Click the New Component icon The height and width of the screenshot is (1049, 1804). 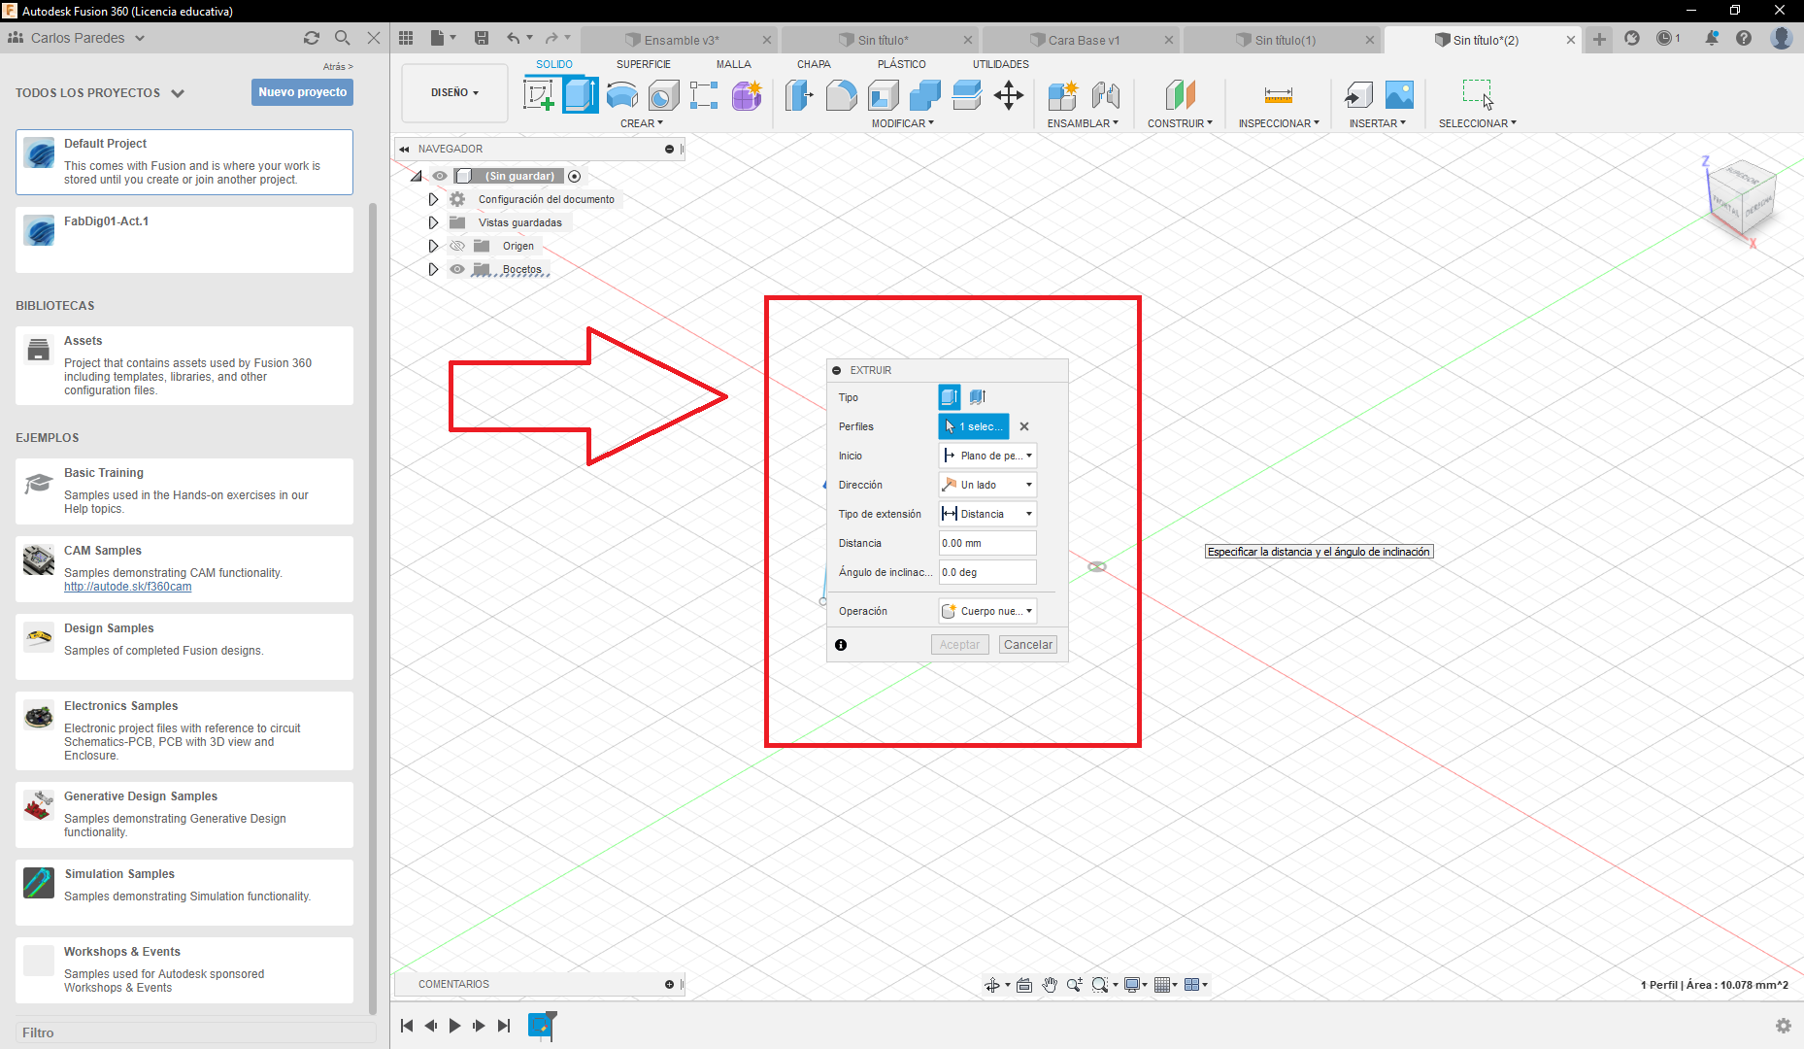coord(1063,95)
